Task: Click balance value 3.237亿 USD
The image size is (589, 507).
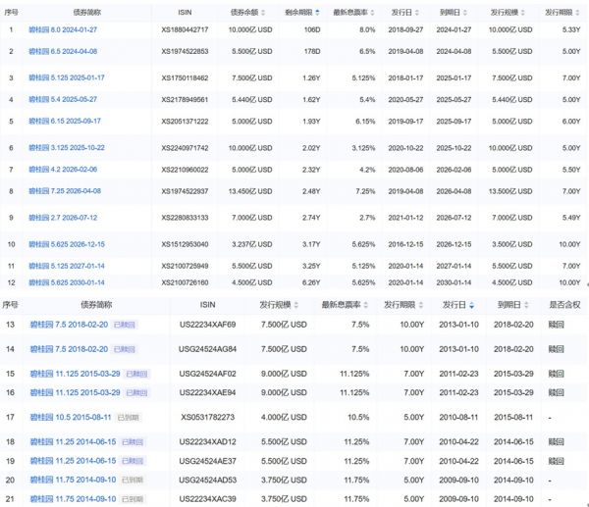Action: tap(252, 244)
